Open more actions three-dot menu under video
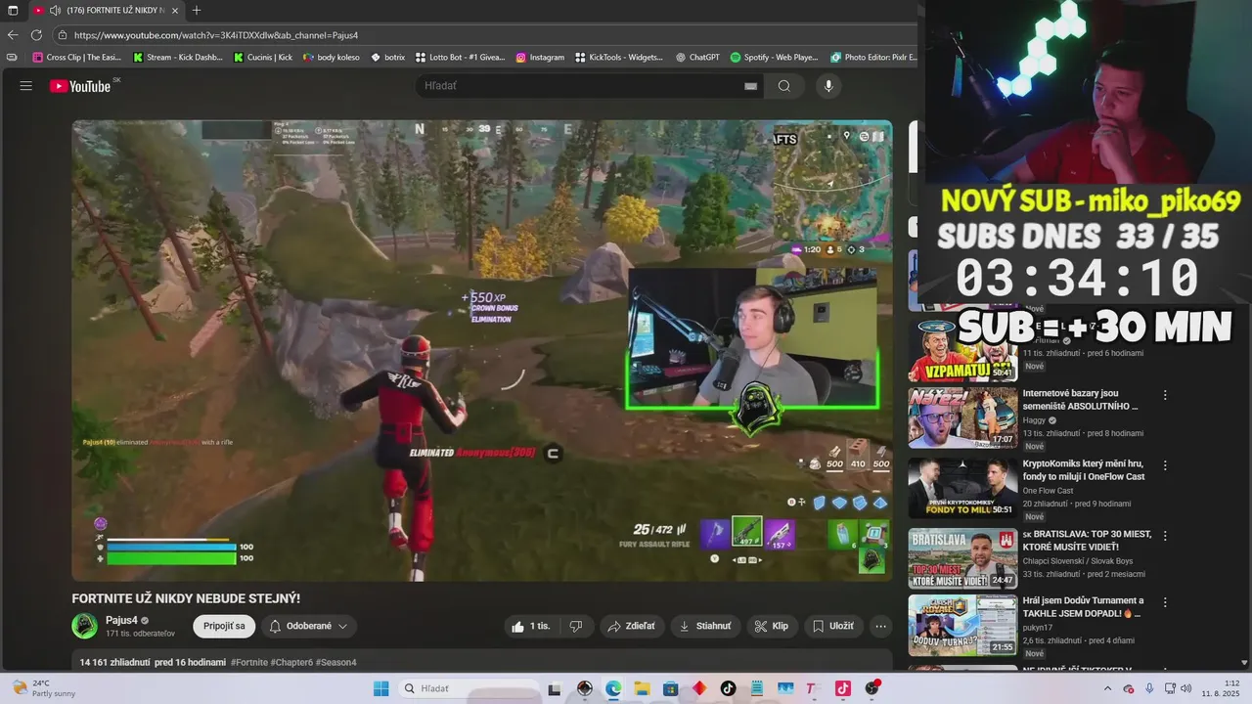 click(x=881, y=626)
